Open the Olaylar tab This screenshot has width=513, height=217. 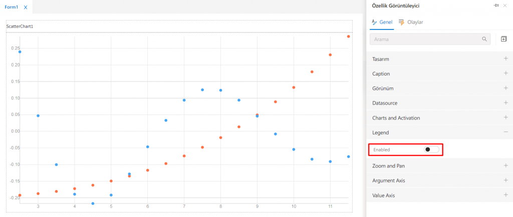click(x=411, y=22)
